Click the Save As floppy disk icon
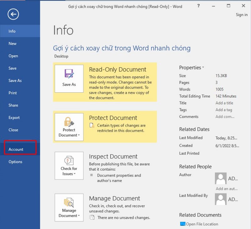Screen dimensions: 251x229 pyautogui.click(x=69, y=74)
